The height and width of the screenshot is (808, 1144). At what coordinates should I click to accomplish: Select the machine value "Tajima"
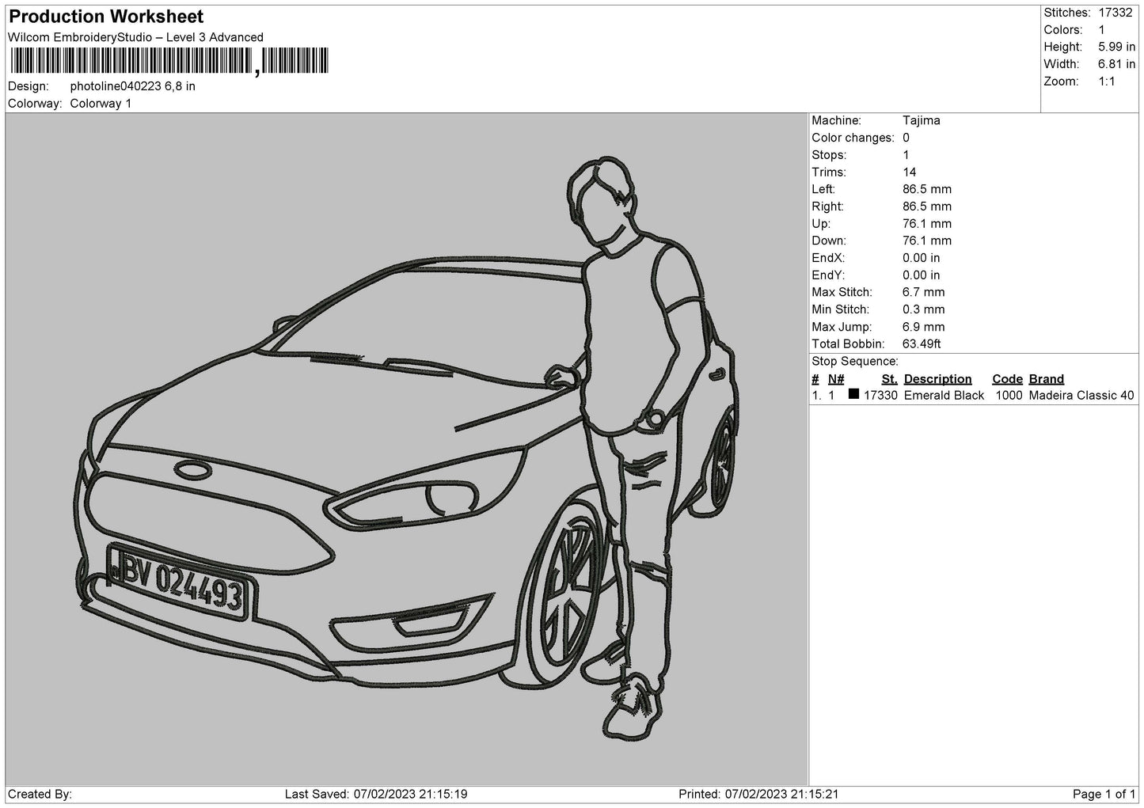point(922,120)
